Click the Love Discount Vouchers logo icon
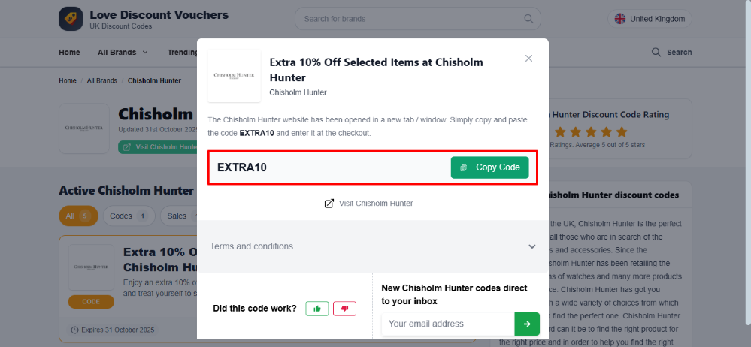Image resolution: width=751 pixels, height=347 pixels. [71, 19]
